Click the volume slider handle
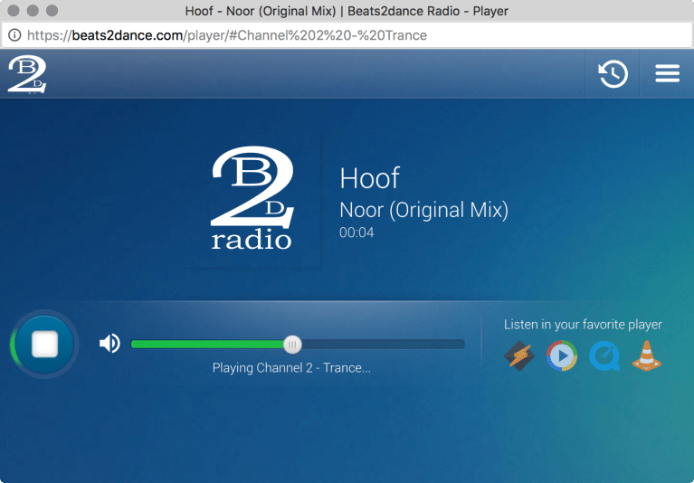 click(x=291, y=344)
